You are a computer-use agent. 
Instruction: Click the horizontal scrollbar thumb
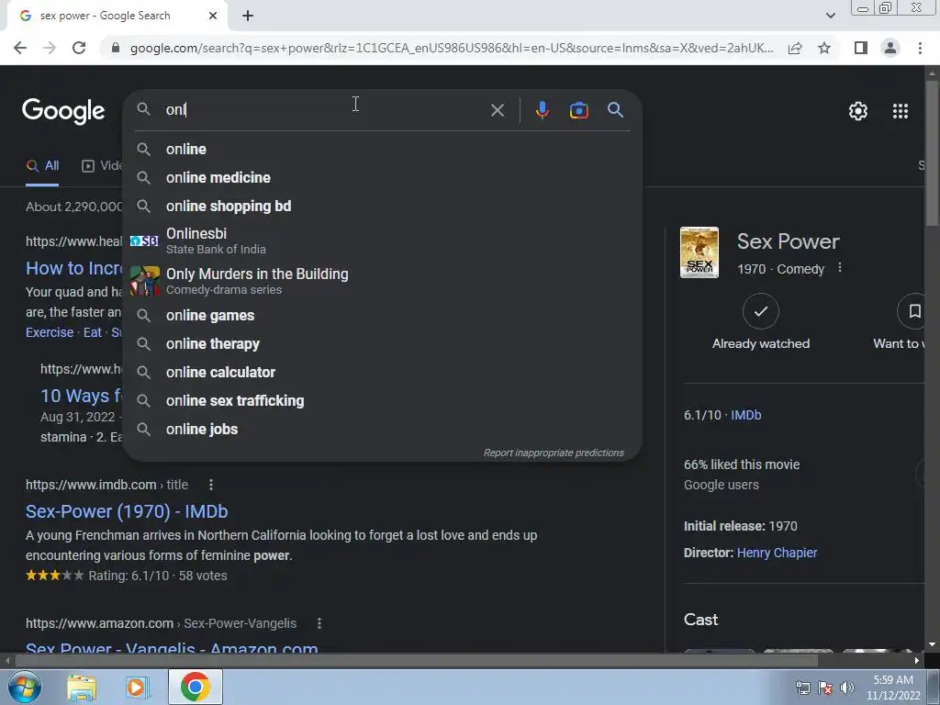coord(416,660)
